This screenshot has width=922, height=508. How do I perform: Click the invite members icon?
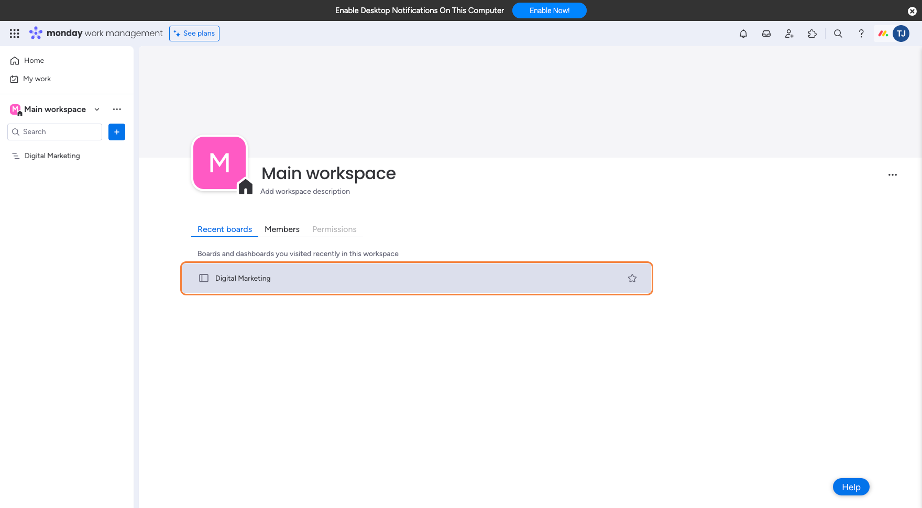point(789,34)
